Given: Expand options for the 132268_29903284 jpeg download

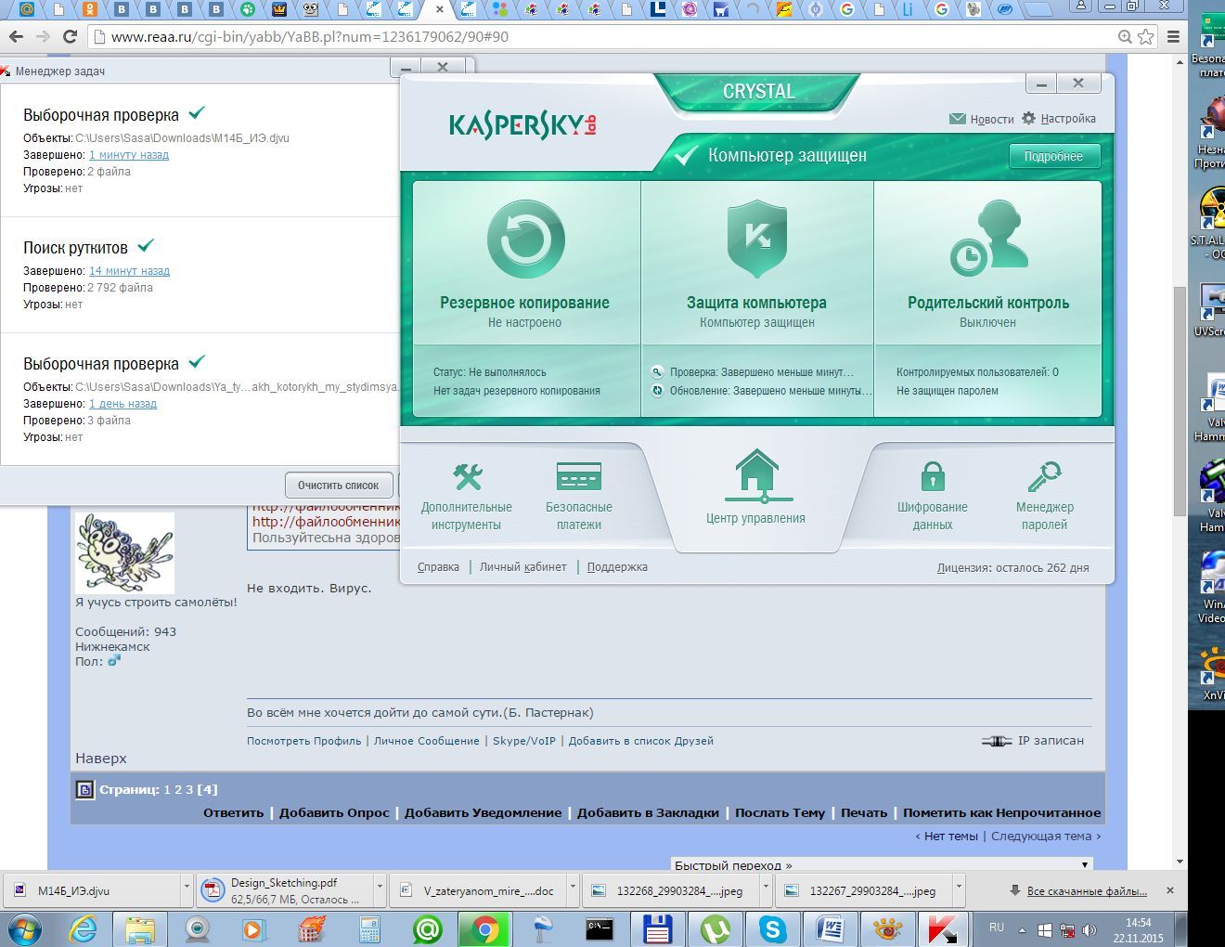Looking at the screenshot, I should click(x=765, y=889).
